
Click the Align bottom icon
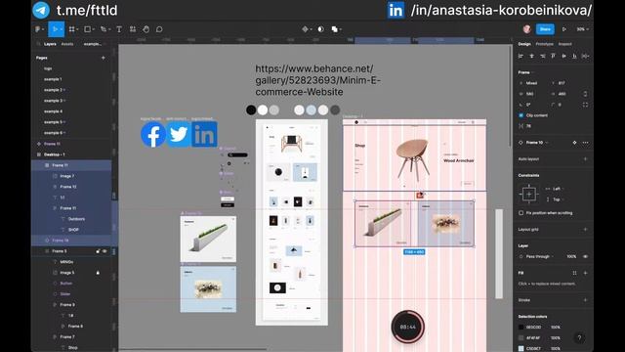tap(574, 57)
